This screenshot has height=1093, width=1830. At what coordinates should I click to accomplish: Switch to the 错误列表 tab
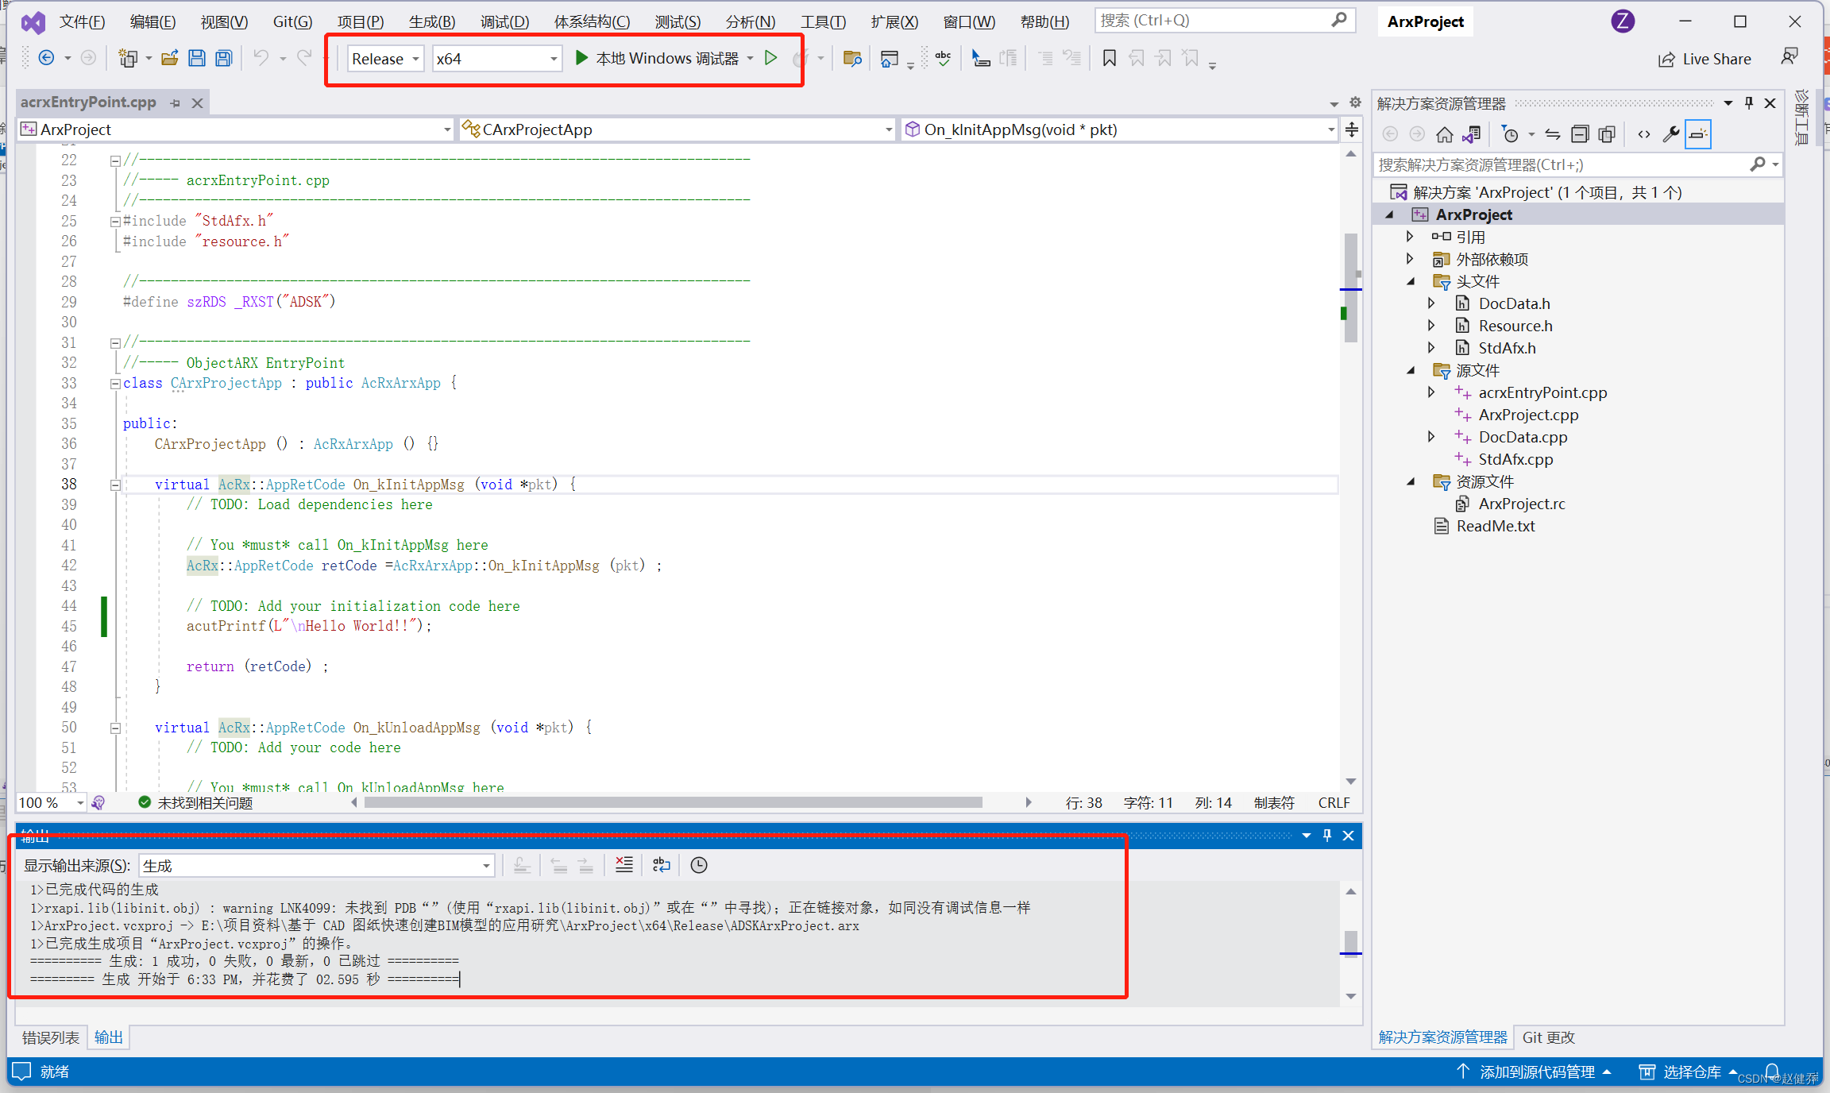(x=51, y=1037)
